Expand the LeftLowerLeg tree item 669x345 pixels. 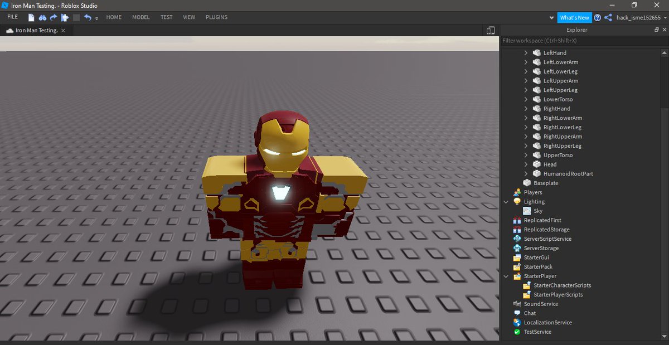coord(526,71)
